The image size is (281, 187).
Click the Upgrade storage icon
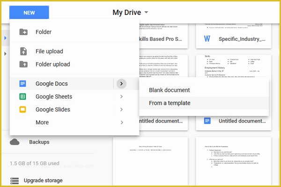[15, 180]
